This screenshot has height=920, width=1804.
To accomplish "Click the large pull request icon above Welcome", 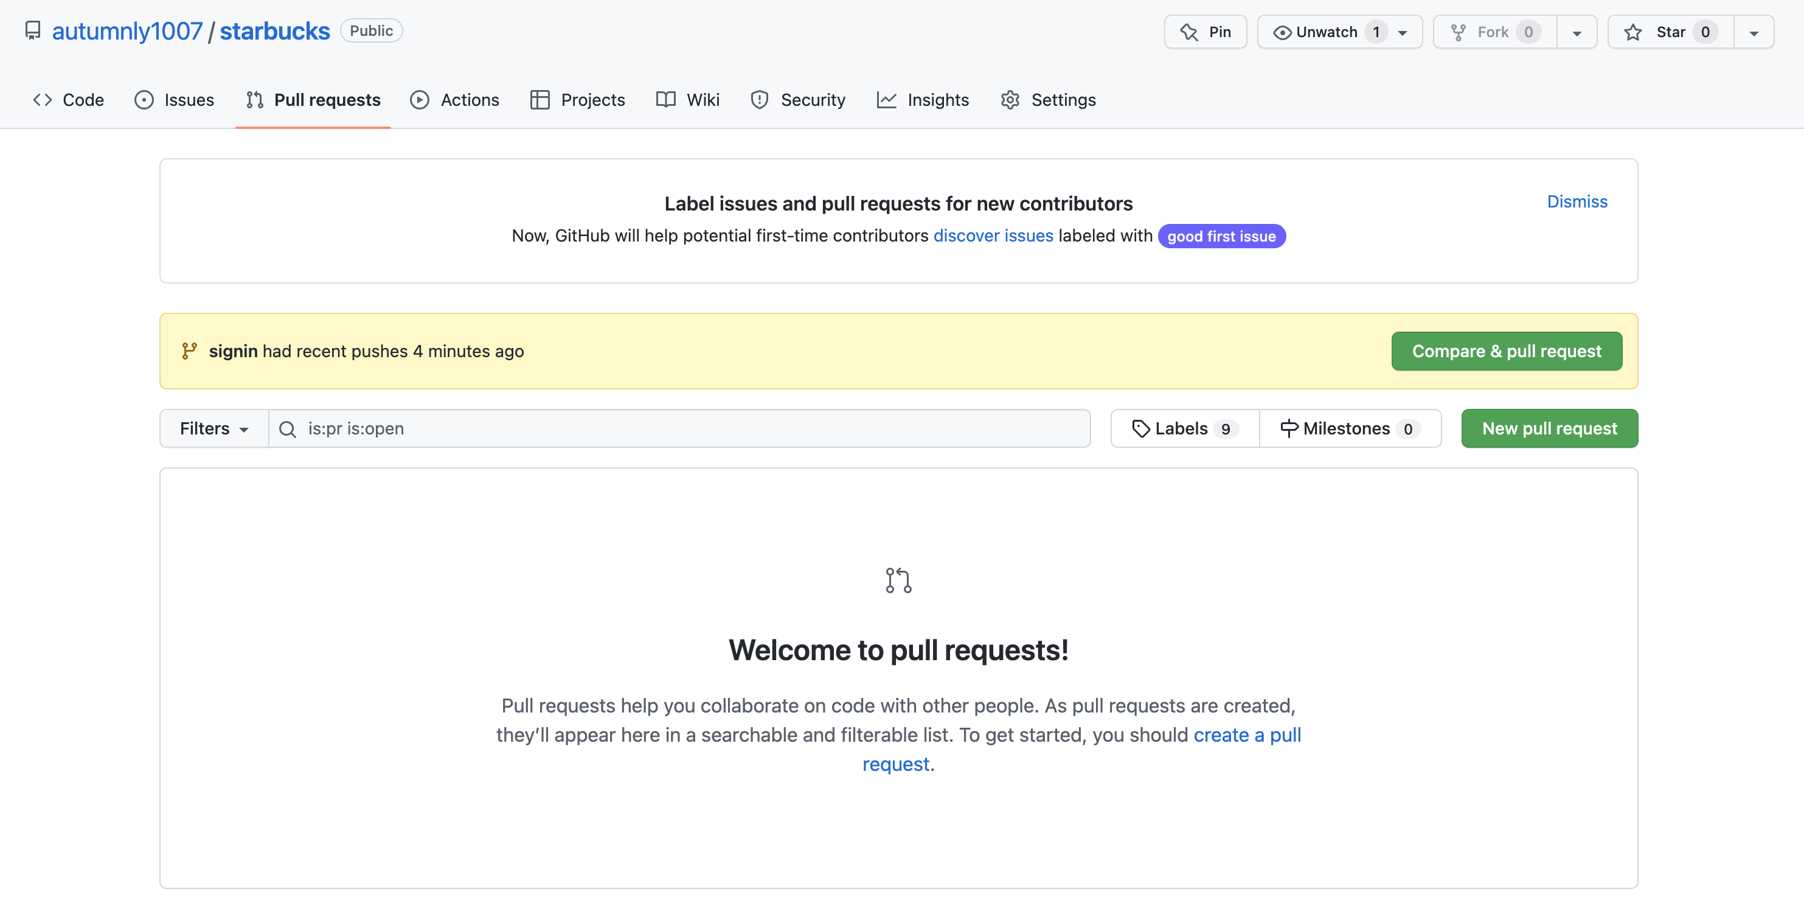I will pyautogui.click(x=898, y=581).
